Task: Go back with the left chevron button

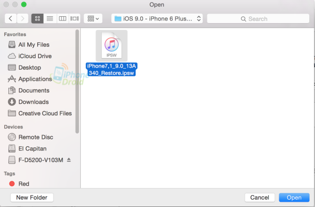Action: pos(10,19)
